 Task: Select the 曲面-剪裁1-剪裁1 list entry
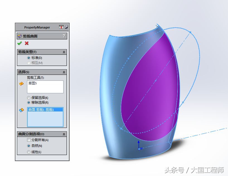tap(41, 110)
